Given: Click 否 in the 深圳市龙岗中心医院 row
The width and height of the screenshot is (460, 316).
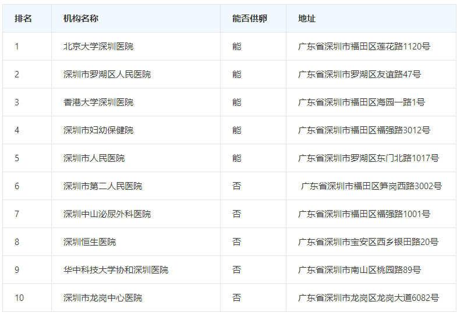Looking at the screenshot, I should tap(236, 298).
